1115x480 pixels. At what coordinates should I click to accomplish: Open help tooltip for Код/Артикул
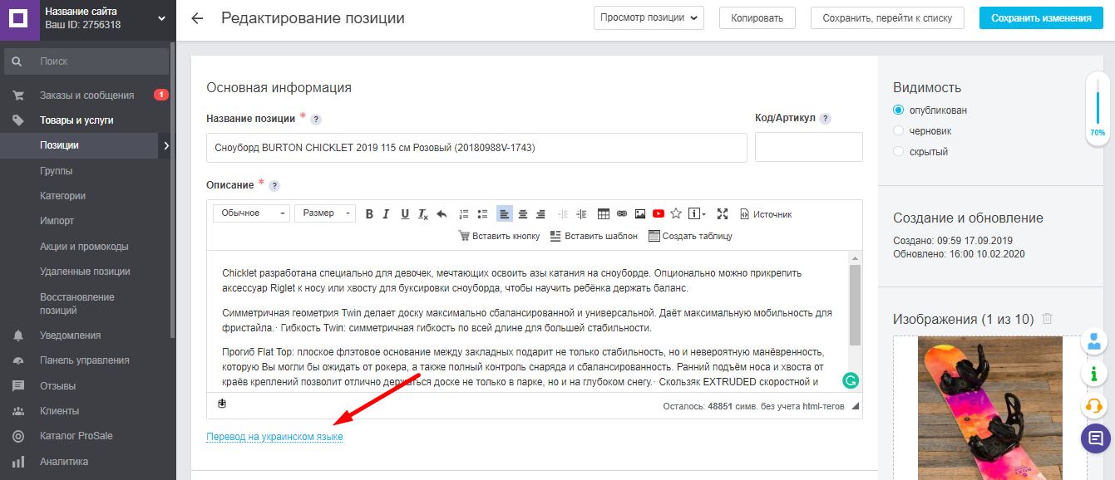(x=825, y=119)
